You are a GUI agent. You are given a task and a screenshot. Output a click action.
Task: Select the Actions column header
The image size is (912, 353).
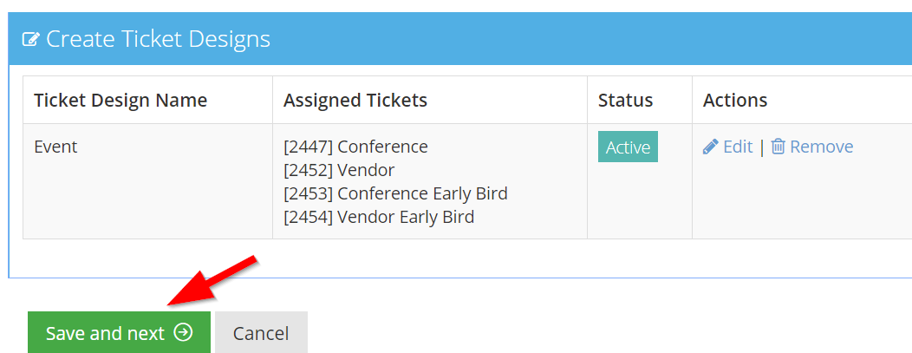click(735, 100)
